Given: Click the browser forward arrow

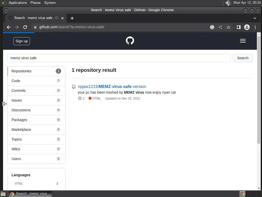Looking at the screenshot, I should (x=17, y=27).
